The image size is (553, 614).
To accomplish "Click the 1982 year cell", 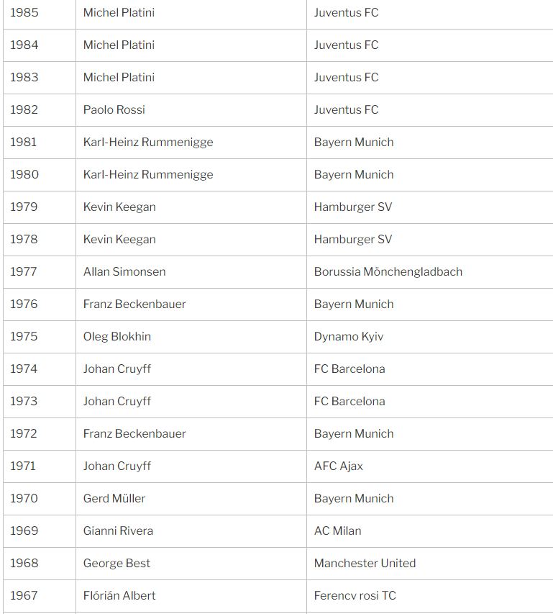I will (24, 110).
